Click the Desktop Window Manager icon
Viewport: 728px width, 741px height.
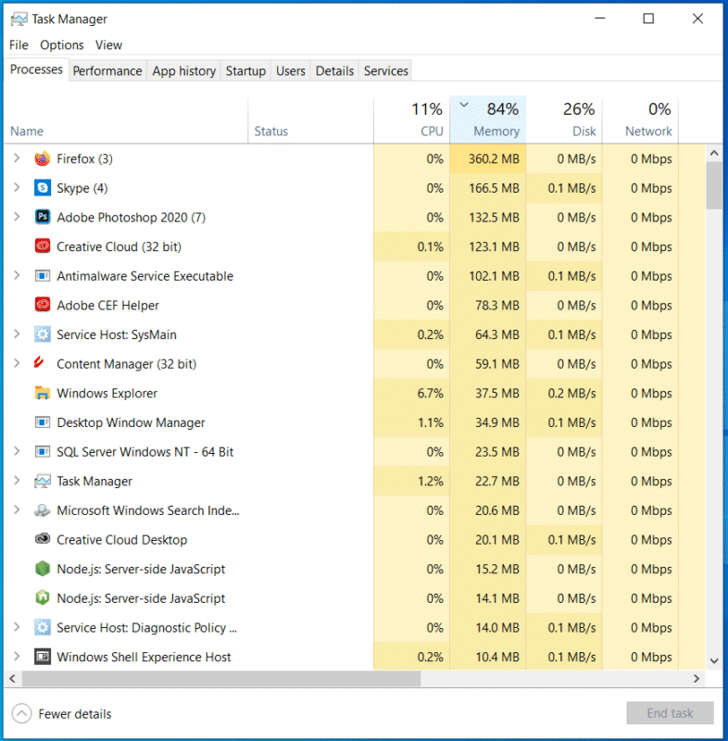pos(43,422)
